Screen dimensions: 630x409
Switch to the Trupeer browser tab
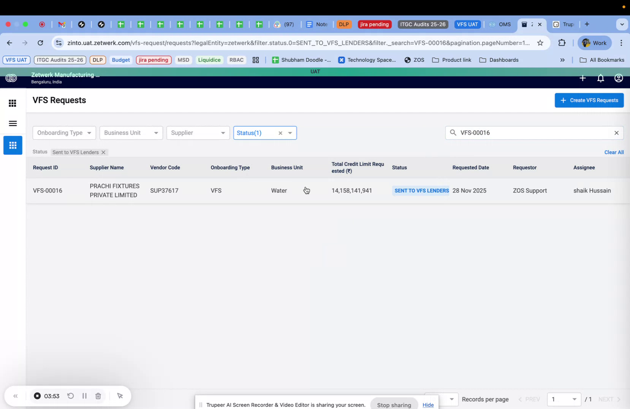click(x=566, y=24)
